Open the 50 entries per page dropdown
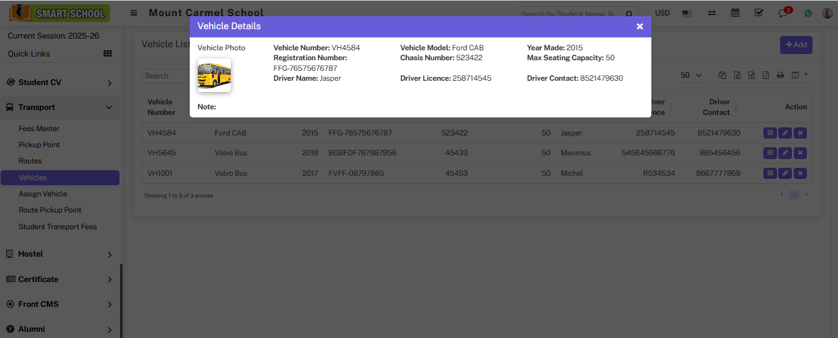Image resolution: width=838 pixels, height=338 pixels. [x=691, y=75]
